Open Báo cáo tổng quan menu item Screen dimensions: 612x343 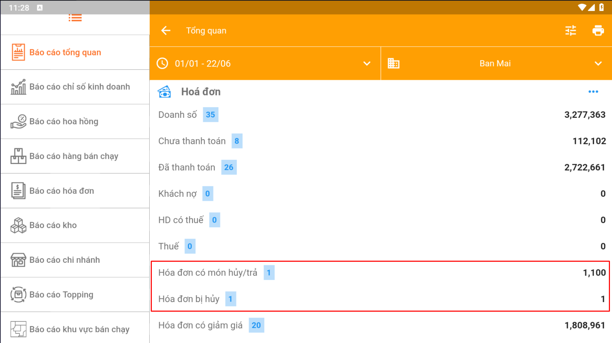click(x=65, y=52)
